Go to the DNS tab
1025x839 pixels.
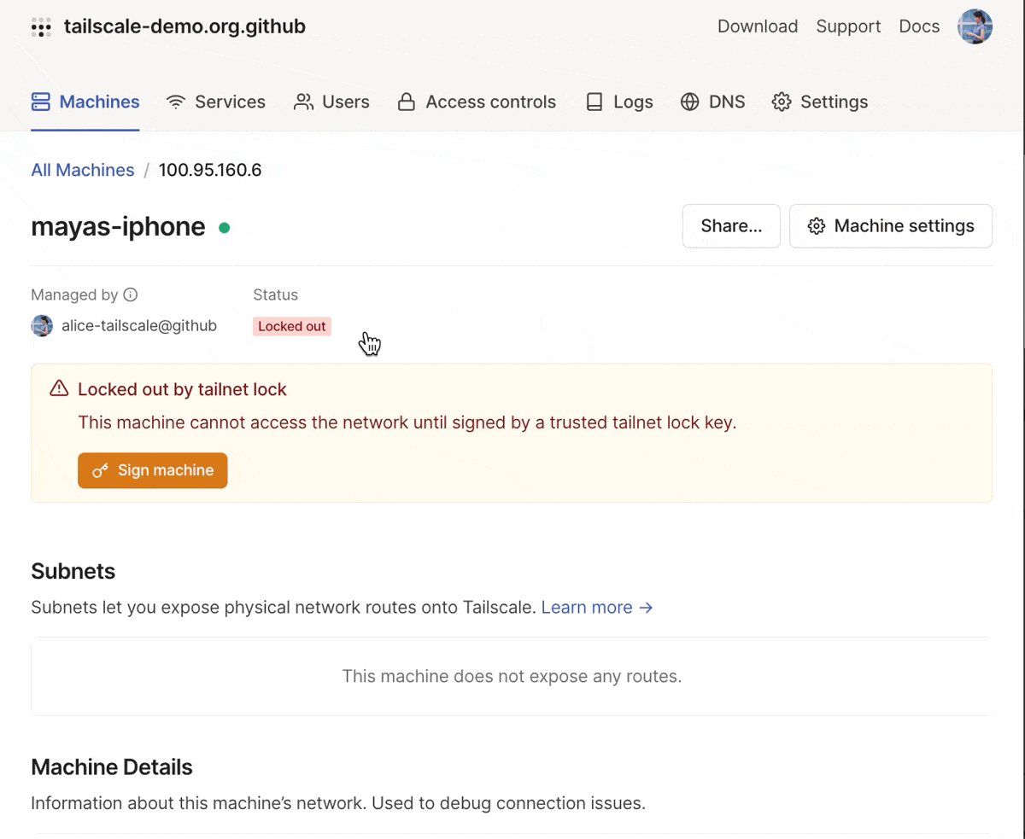[712, 102]
